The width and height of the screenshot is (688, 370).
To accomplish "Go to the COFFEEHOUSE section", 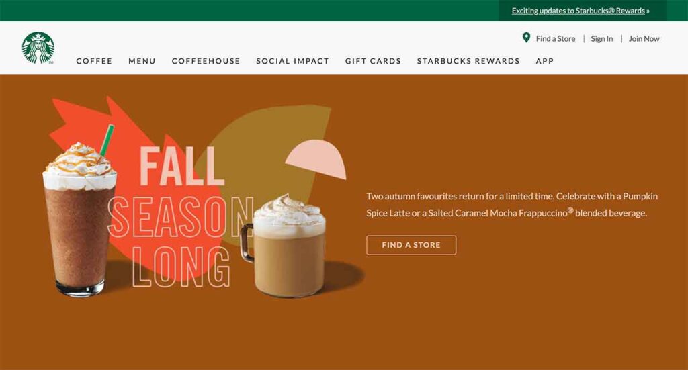I will 206,61.
